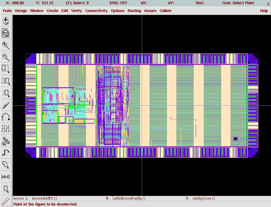The width and height of the screenshot is (271, 207).
Task: Select the Create Polygon tool icon
Action: [6, 164]
